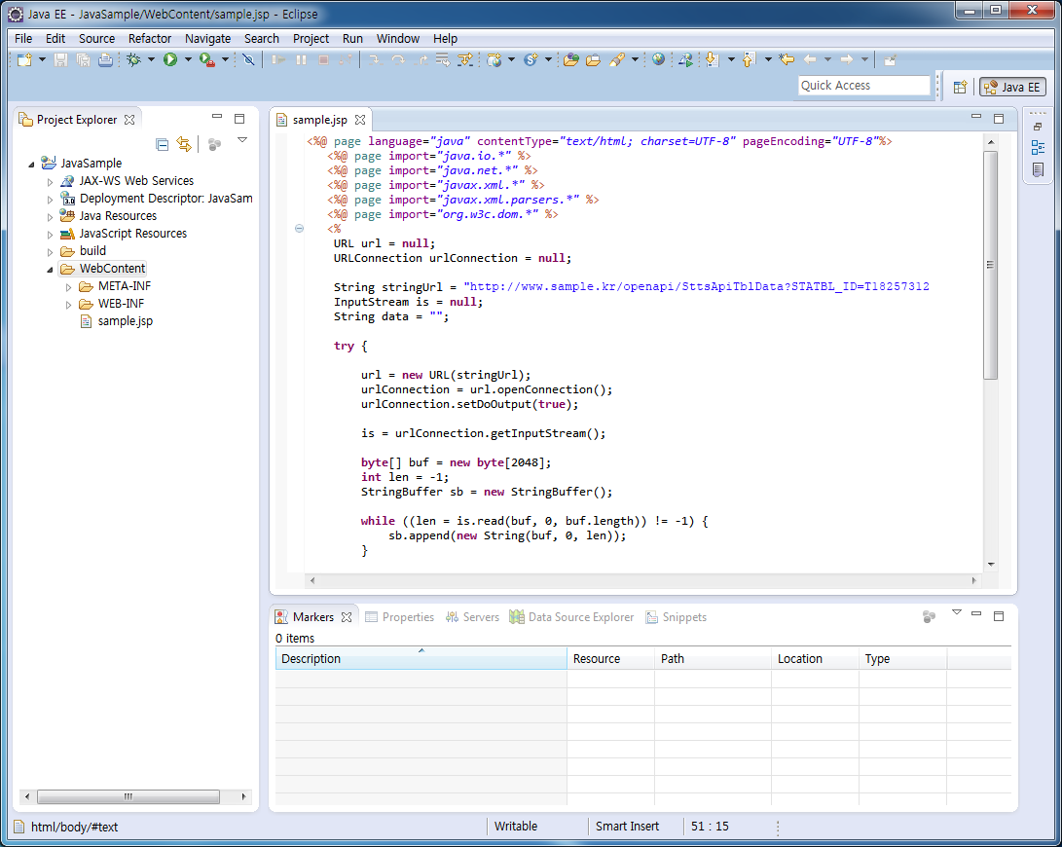Open the Refactor menu

coord(150,39)
